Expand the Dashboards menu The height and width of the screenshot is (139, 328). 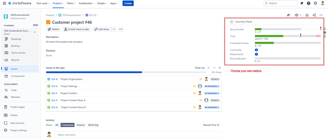87,3
